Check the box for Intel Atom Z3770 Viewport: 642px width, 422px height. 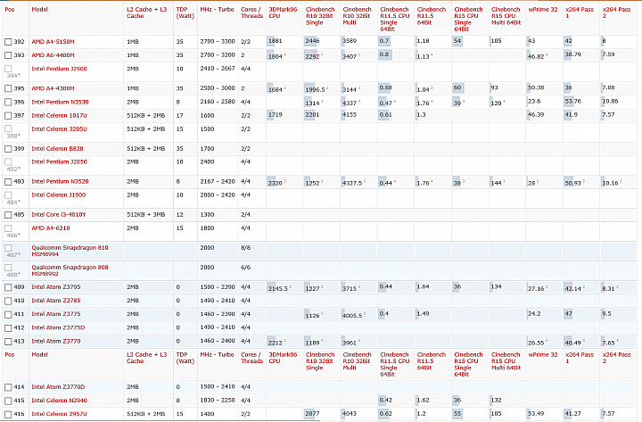tap(8, 342)
